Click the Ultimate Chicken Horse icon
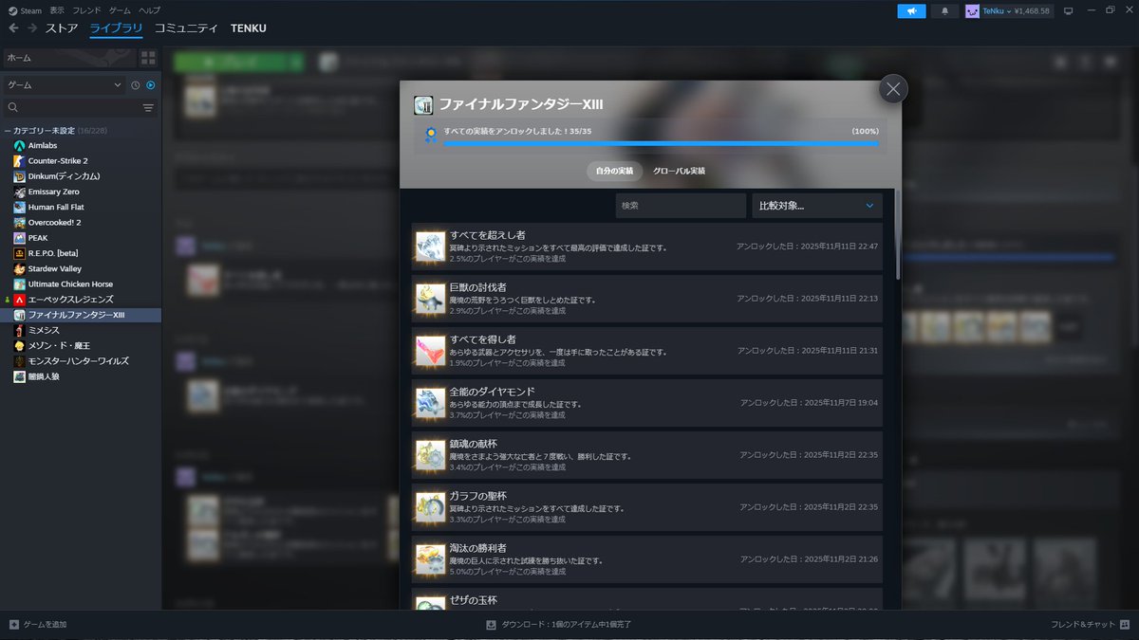 [19, 284]
